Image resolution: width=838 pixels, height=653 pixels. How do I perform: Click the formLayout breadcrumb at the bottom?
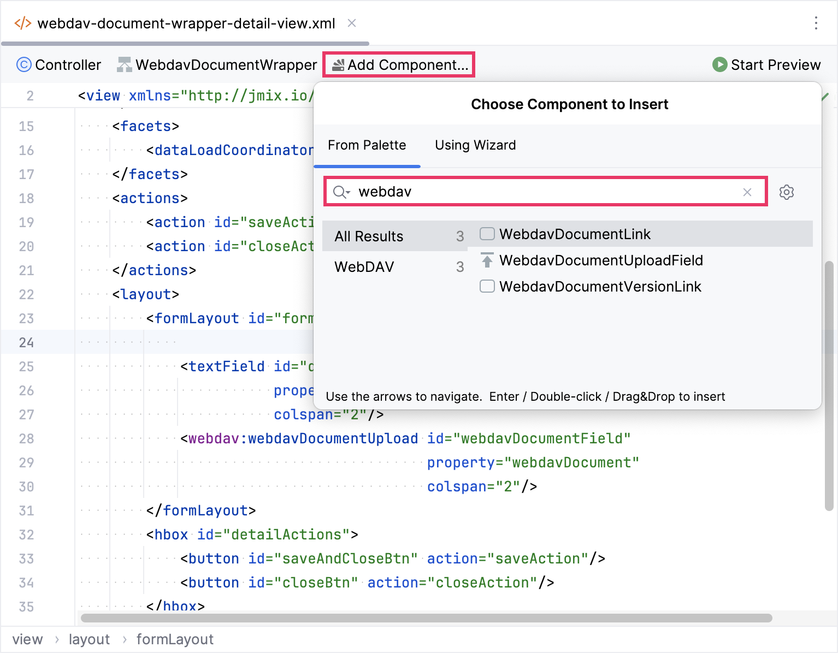175,639
